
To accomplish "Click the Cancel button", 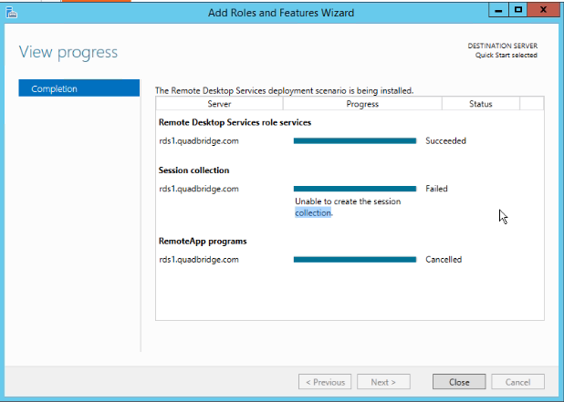I will click(517, 382).
